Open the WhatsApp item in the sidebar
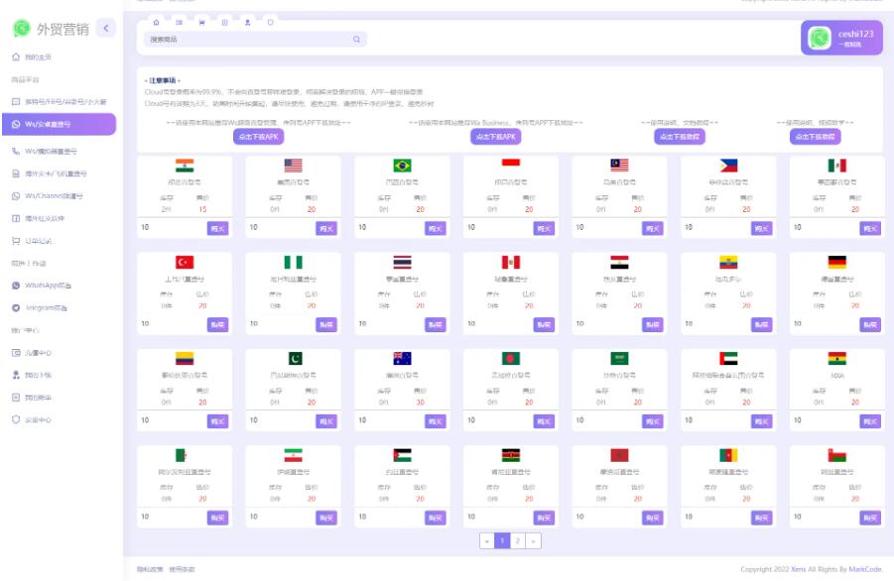Screen dimensions: 894x581 point(52,285)
